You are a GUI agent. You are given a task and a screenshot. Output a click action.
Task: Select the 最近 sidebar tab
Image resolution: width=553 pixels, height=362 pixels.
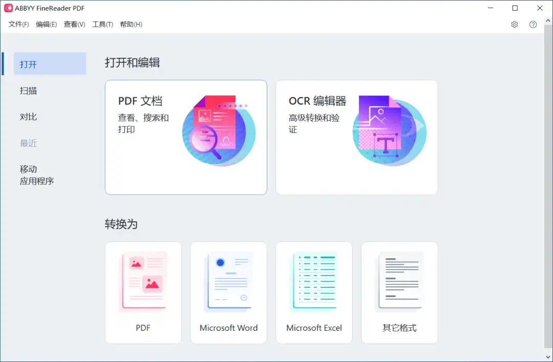tap(28, 143)
